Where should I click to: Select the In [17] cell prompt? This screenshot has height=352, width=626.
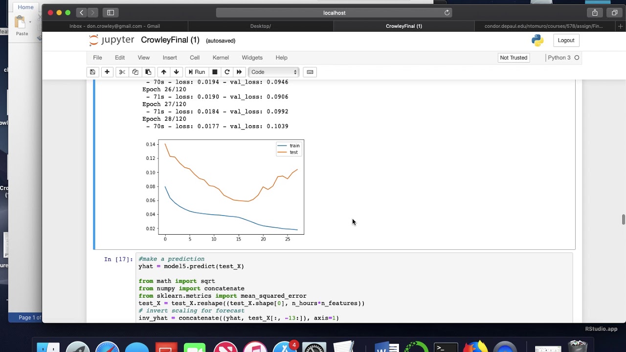pos(118,259)
